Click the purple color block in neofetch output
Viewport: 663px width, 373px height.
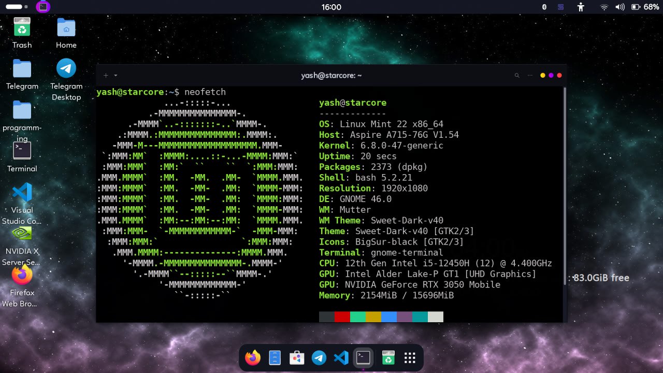coord(405,317)
